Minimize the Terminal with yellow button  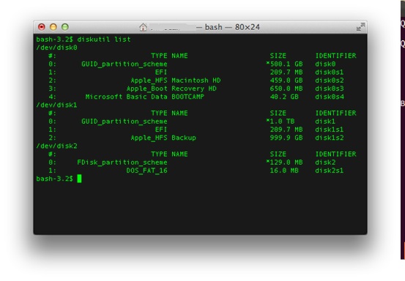53,27
